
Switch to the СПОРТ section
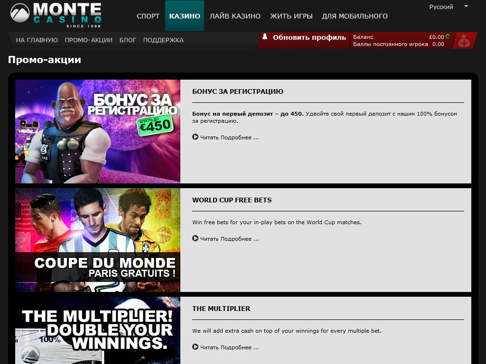(148, 16)
